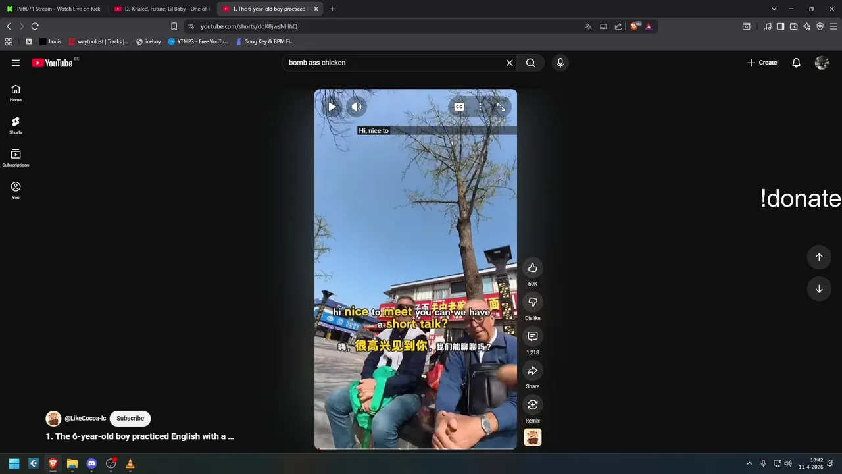This screenshot has width=842, height=474.
Task: Dislike the Short
Action: (x=533, y=302)
